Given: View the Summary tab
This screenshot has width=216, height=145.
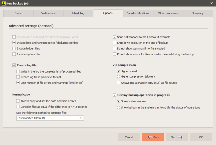Looking at the screenshot, I should [x=198, y=13].
